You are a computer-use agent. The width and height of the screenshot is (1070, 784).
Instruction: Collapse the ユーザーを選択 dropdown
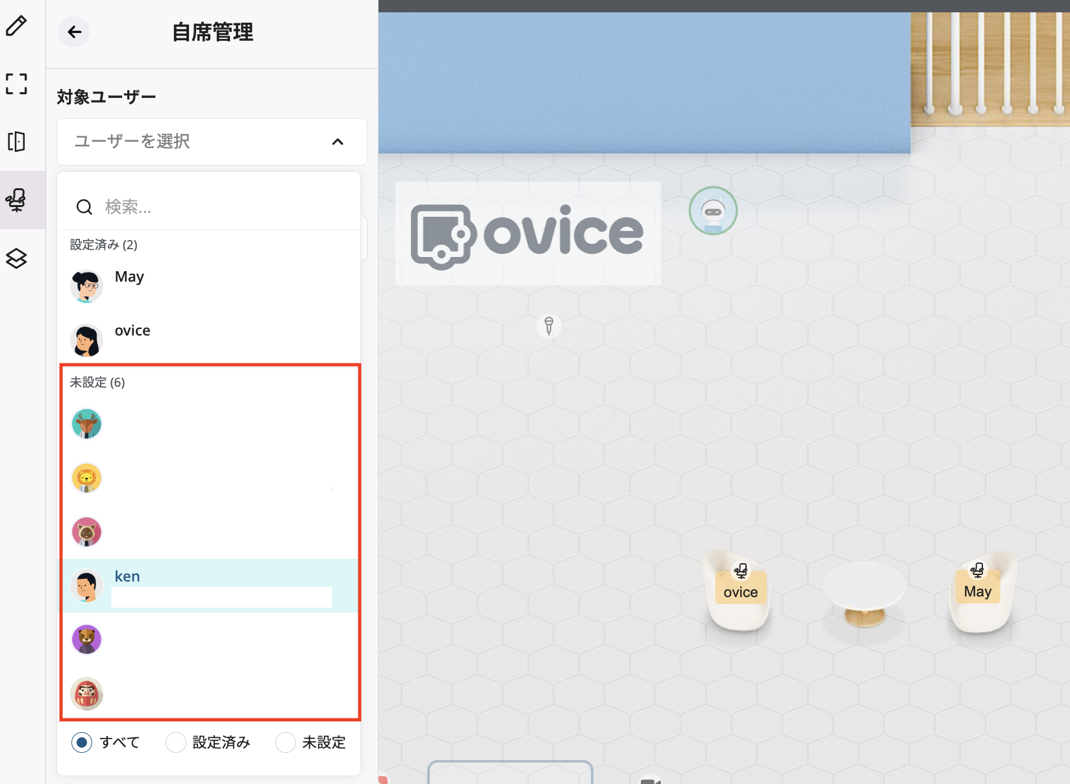coord(212,141)
